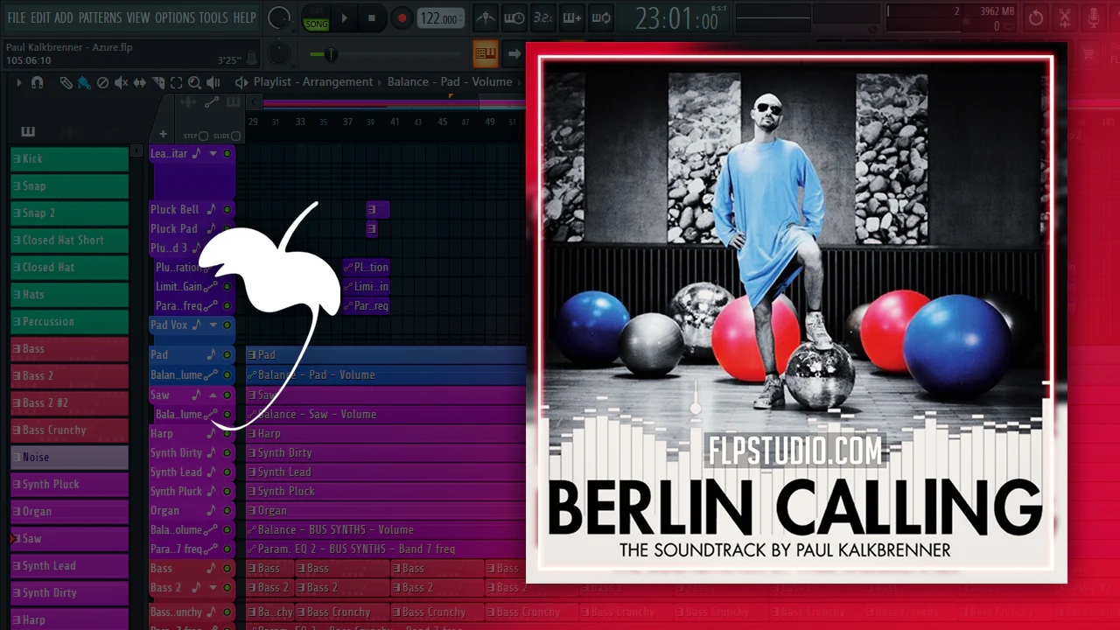Image resolution: width=1120 pixels, height=630 pixels.
Task: Click the overdub plus icon
Action: pos(572,17)
